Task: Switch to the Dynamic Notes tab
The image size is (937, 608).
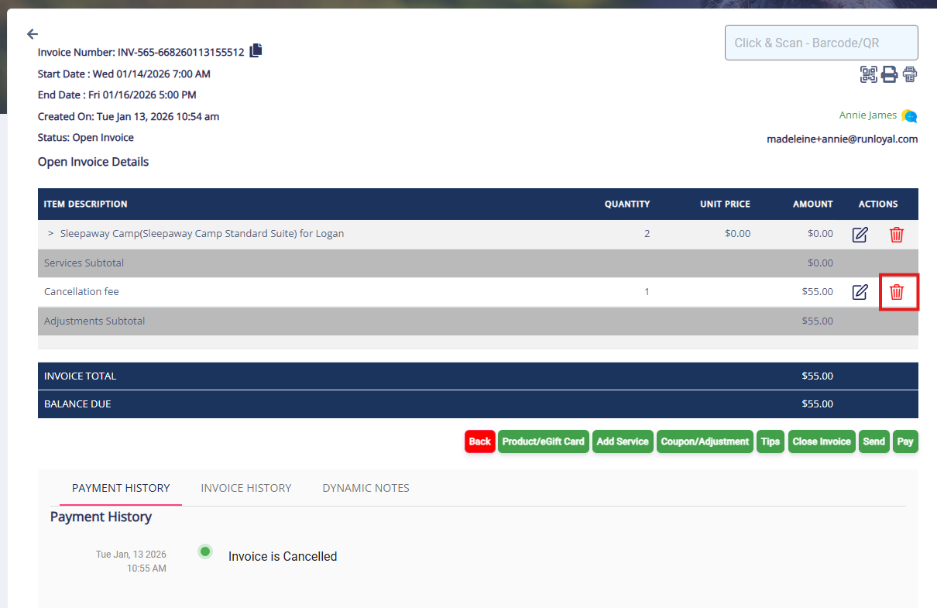Action: click(x=366, y=488)
